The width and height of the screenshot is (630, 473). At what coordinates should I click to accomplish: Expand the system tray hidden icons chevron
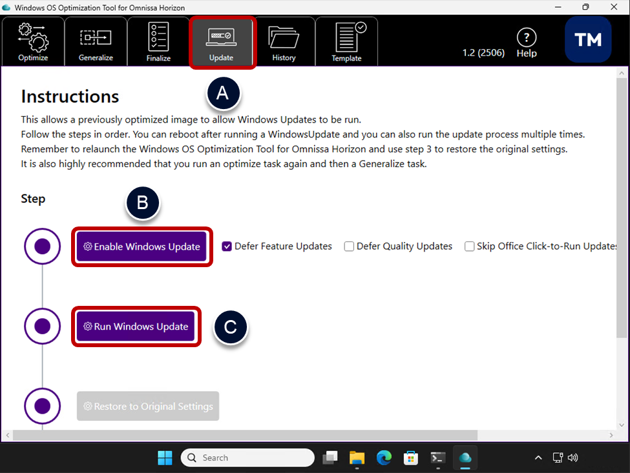[538, 458]
